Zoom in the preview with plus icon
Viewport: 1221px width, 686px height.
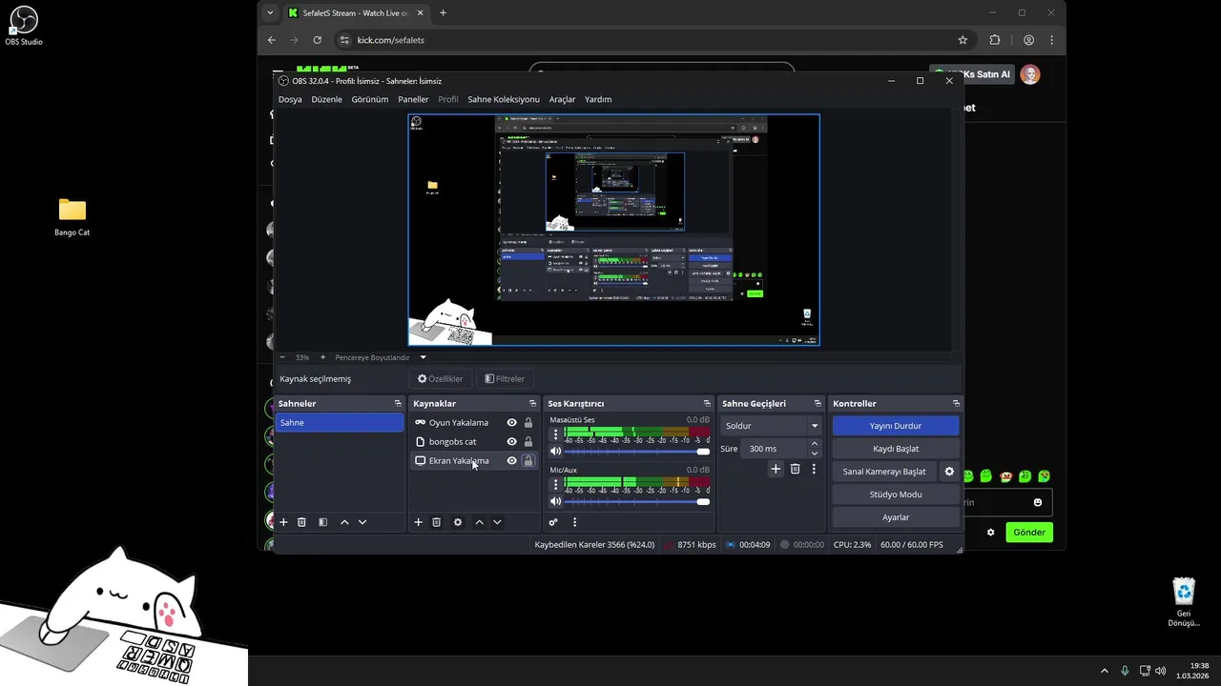coord(322,357)
